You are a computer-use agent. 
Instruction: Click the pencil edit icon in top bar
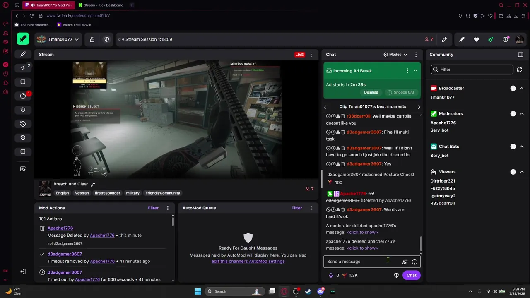(444, 39)
